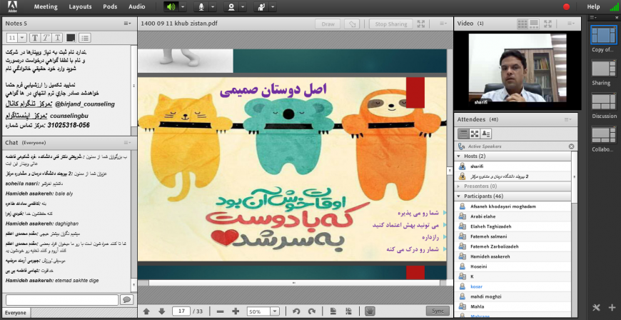Click the red recording indicator
The image size is (621, 320).
566,6
